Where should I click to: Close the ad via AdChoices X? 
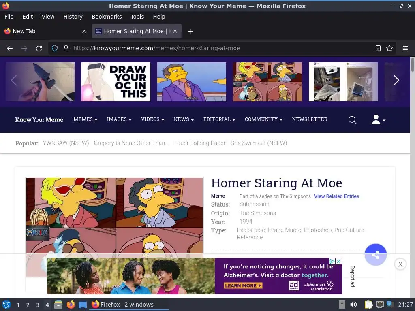(x=338, y=261)
